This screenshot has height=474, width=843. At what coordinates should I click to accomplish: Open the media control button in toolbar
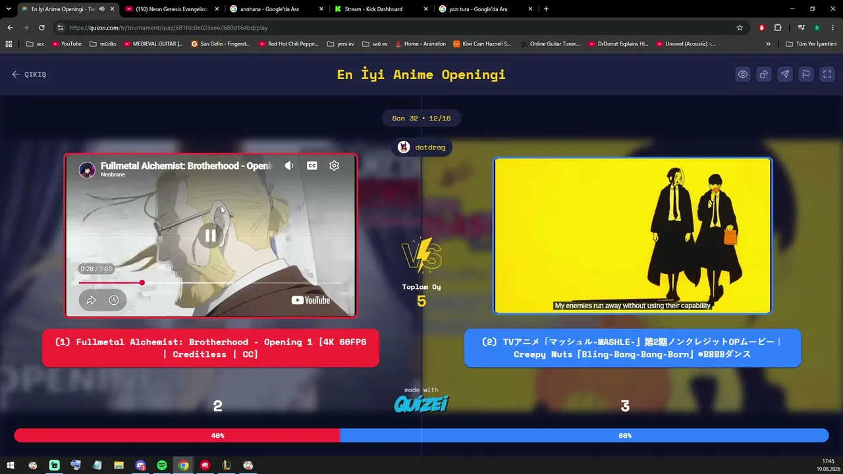(801, 28)
